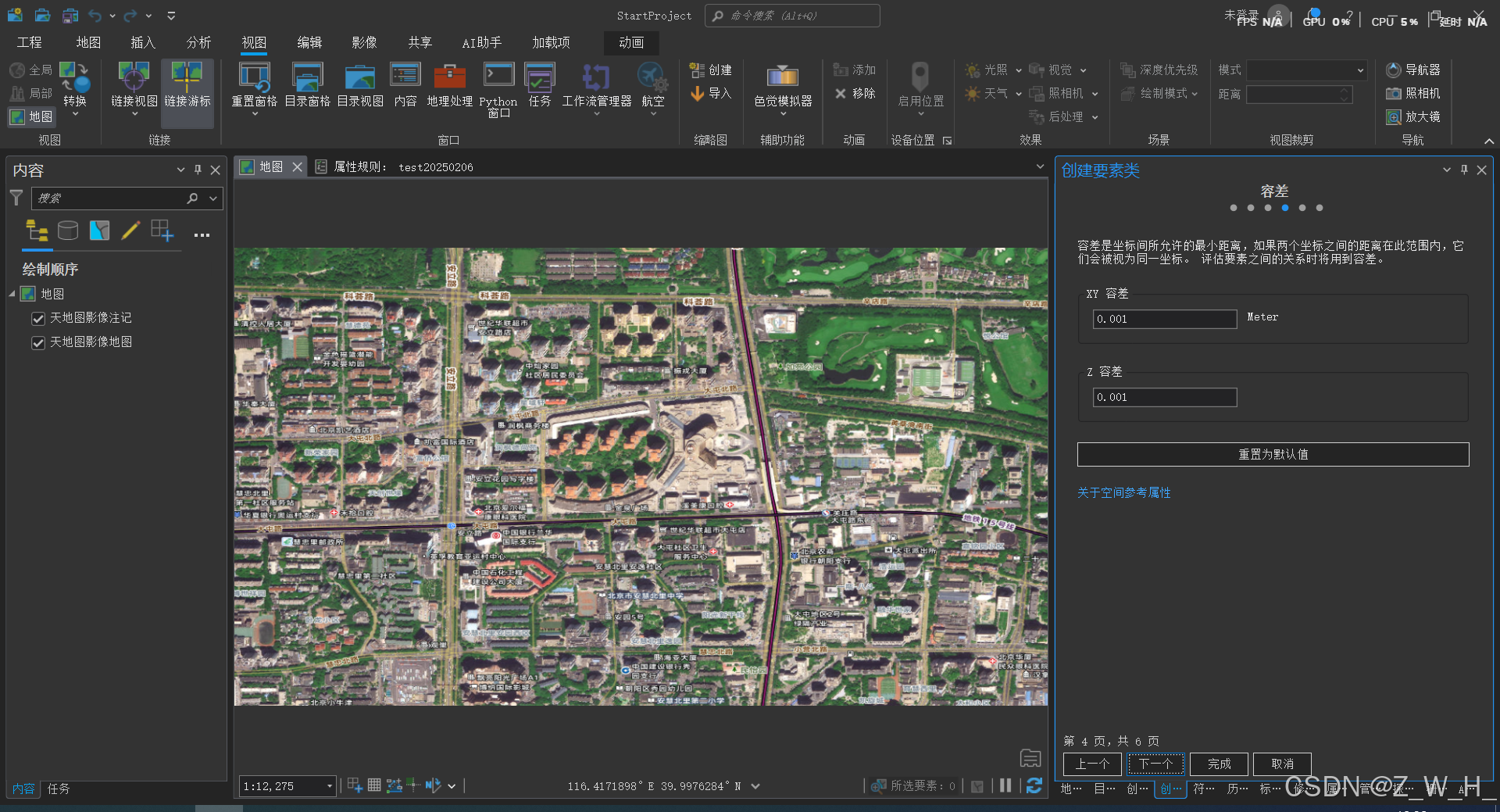
Task: Click the Z 容差 input field
Action: tap(1164, 397)
